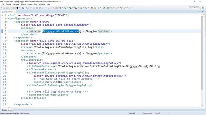Viewport: 206px width, 115px height.
Task: Click the Step Into debug icon
Action: point(43,8)
